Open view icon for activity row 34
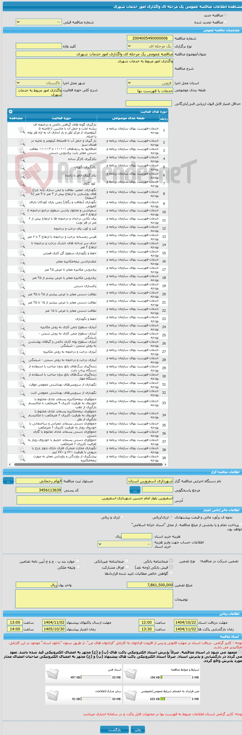Viewport: 242px width, 735px height. pos(21,415)
